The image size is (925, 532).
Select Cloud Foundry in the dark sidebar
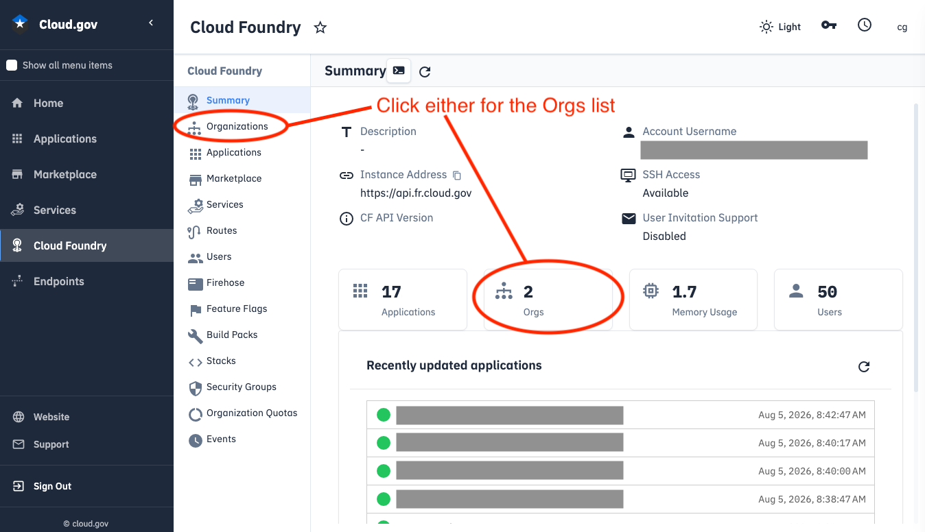(x=86, y=245)
